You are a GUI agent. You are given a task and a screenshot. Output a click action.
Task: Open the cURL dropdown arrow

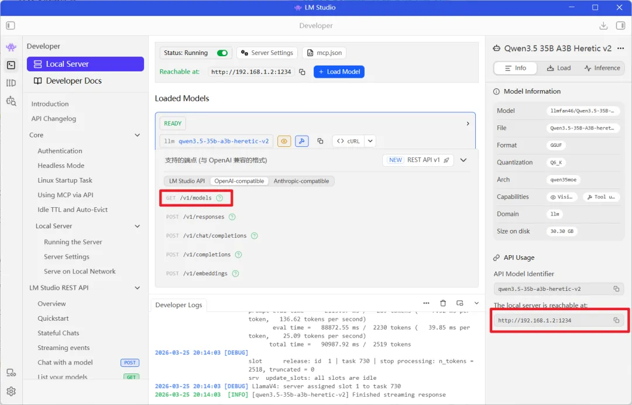click(x=370, y=141)
